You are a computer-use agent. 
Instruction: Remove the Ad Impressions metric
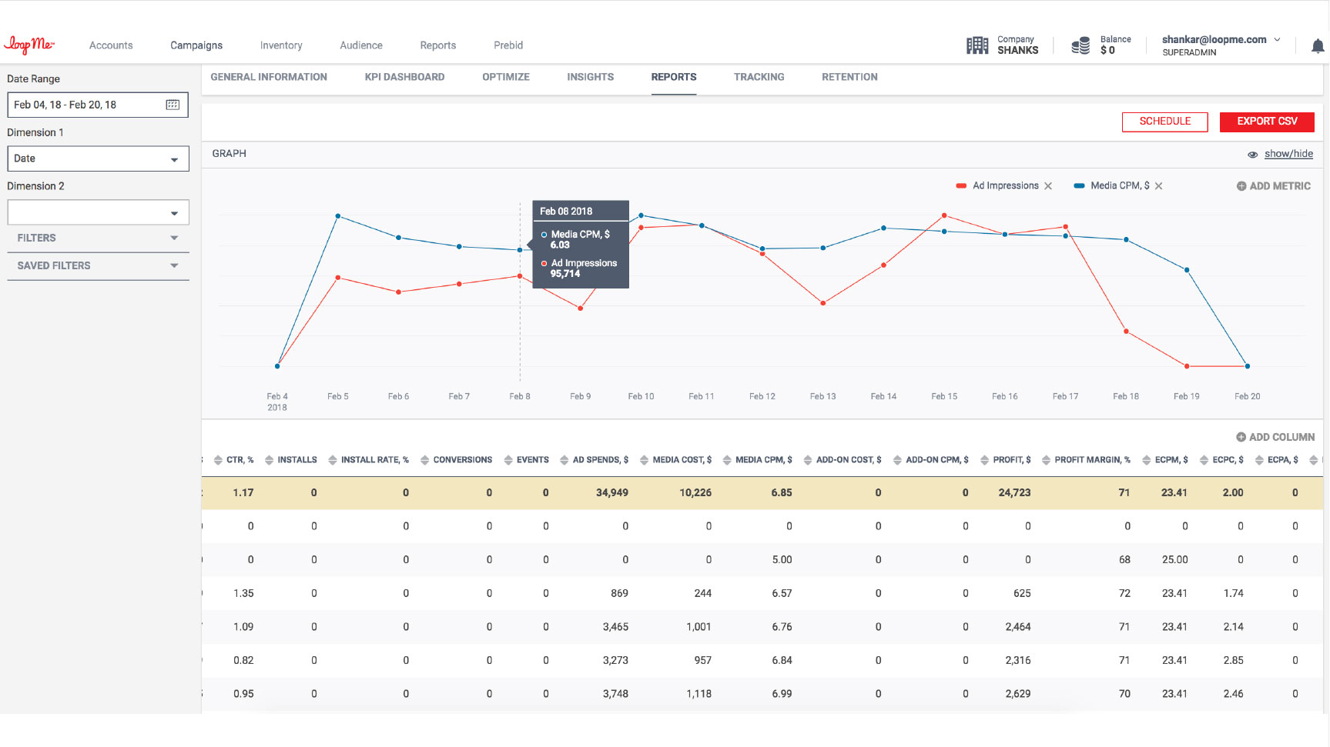[x=1048, y=186]
